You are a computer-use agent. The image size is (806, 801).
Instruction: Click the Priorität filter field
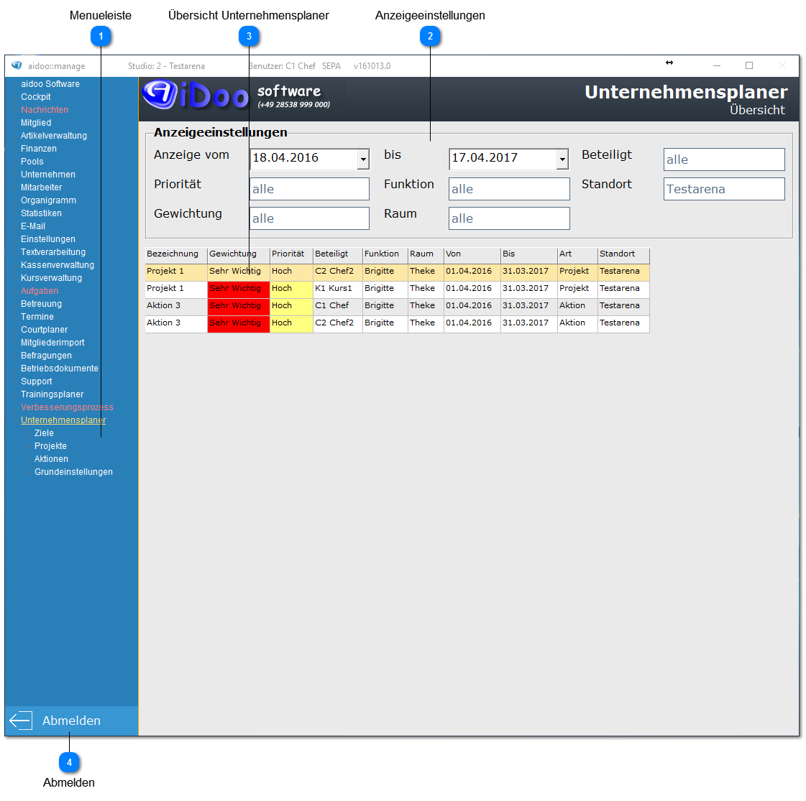click(x=309, y=189)
